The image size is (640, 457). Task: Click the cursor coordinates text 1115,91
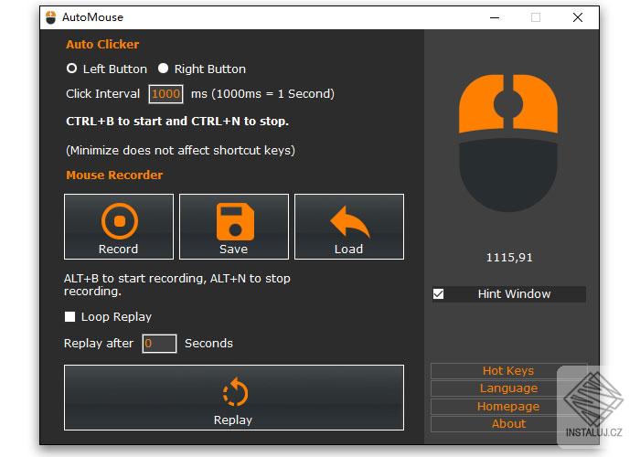point(509,258)
